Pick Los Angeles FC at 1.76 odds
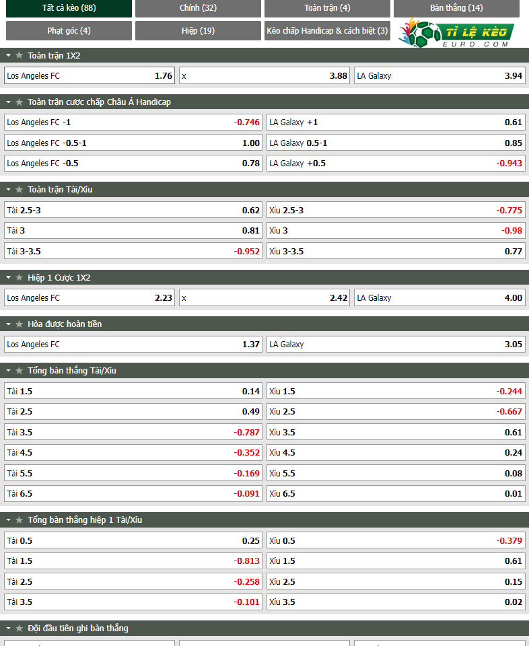The height and width of the screenshot is (646, 529). [90, 76]
